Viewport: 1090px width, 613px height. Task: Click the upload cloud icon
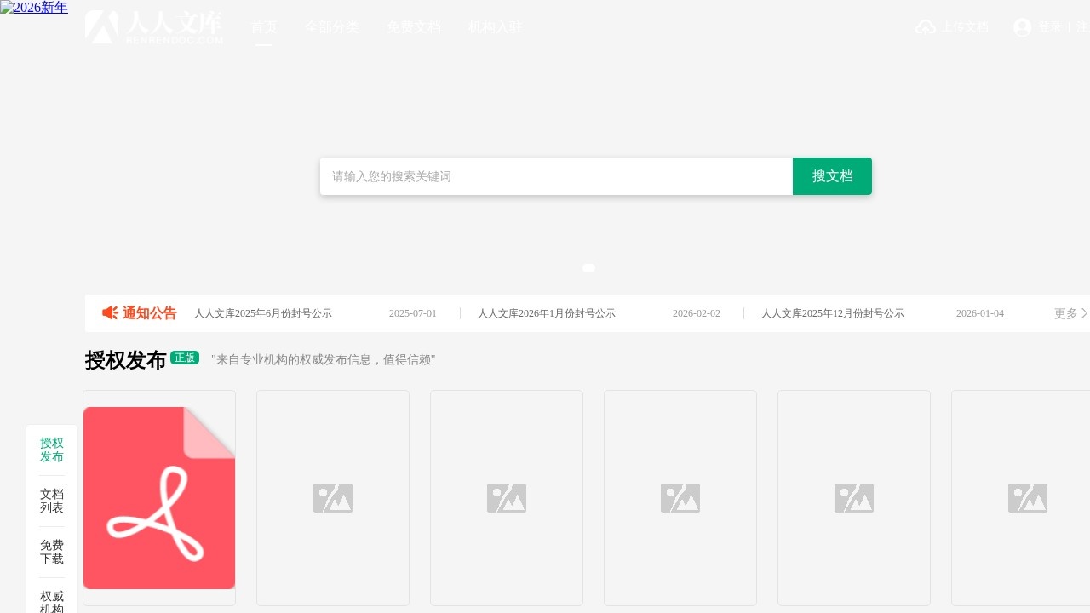tap(926, 27)
